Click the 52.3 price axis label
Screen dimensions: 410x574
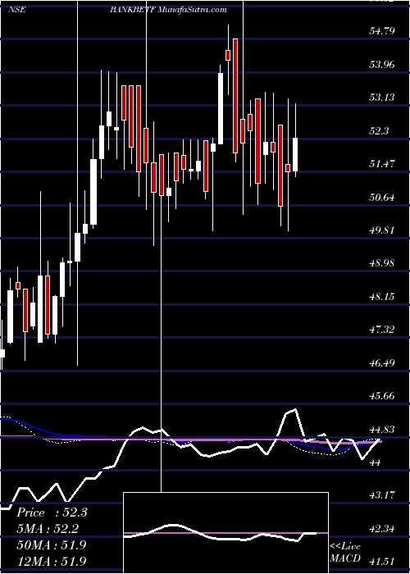coord(379,130)
